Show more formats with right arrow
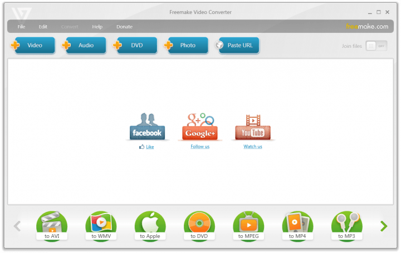This screenshot has height=253, width=401. point(384,226)
